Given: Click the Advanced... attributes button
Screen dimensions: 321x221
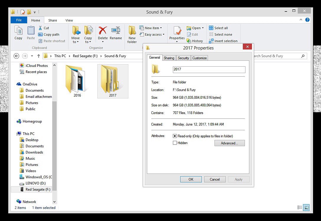Looking at the screenshot, I should (230, 143).
